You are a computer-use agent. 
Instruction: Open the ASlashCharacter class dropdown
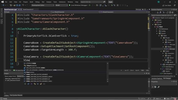76,12
